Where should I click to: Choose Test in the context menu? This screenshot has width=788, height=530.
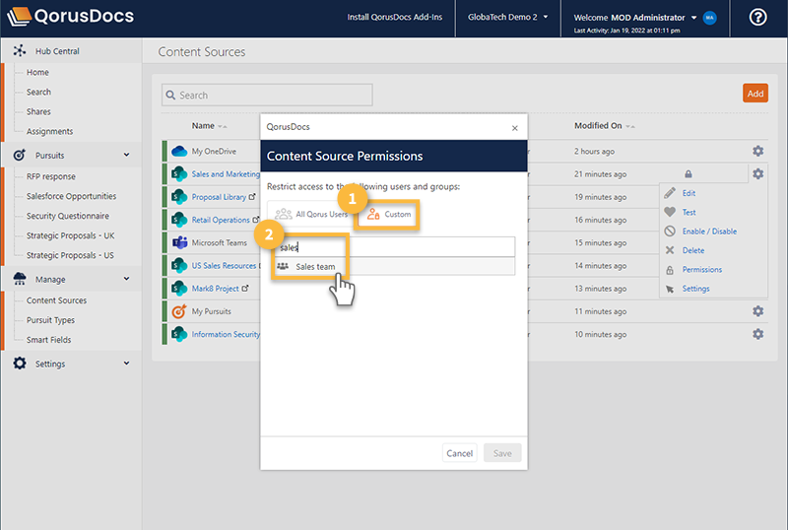click(689, 212)
